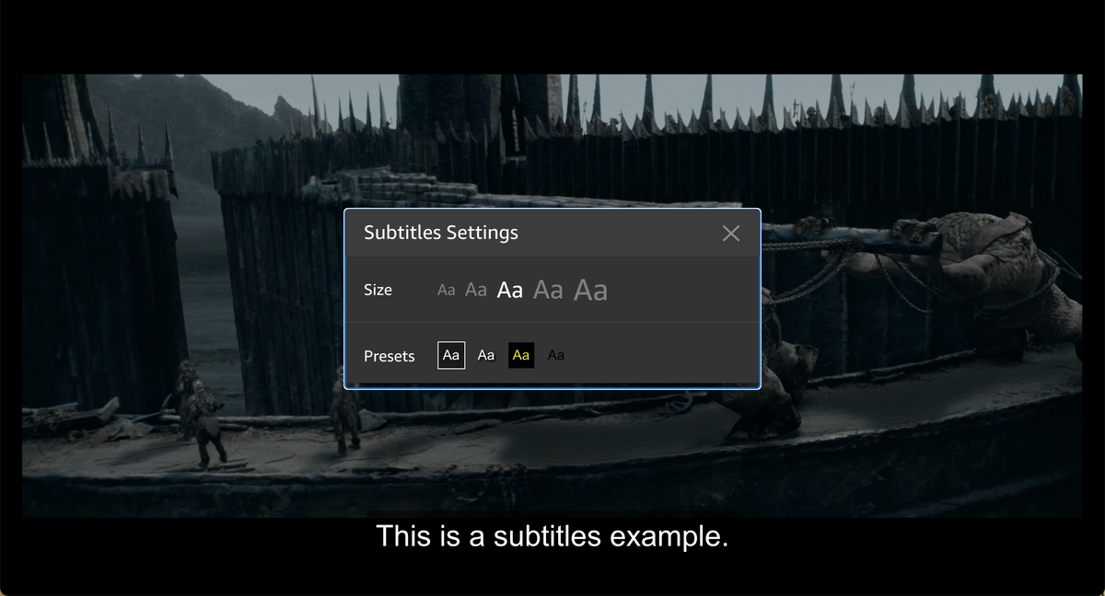Click the Presets row label

click(389, 355)
